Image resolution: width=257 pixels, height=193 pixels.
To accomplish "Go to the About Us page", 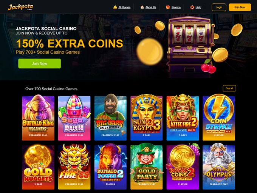I will tap(151, 7).
